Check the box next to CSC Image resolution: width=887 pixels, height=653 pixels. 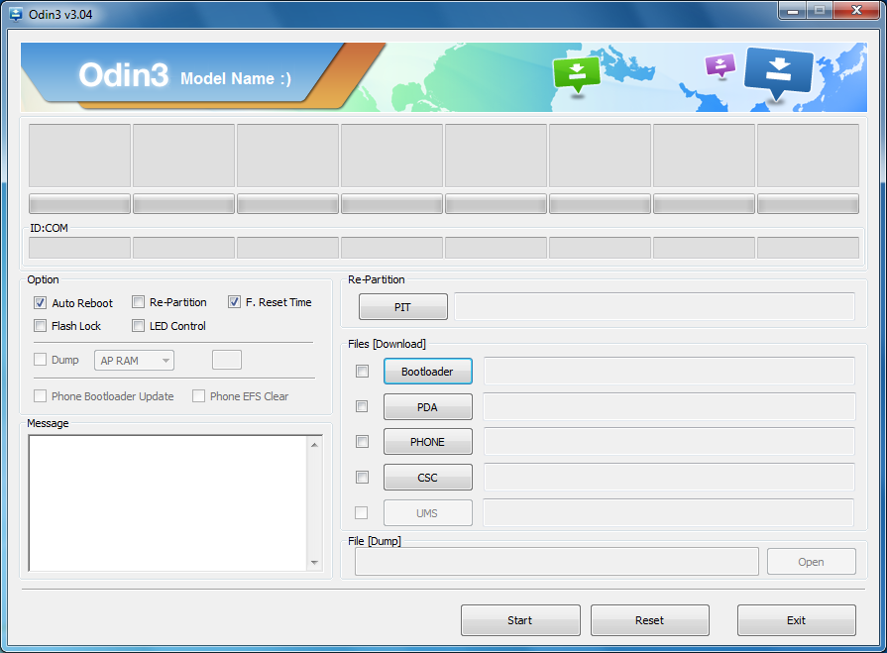pos(362,478)
